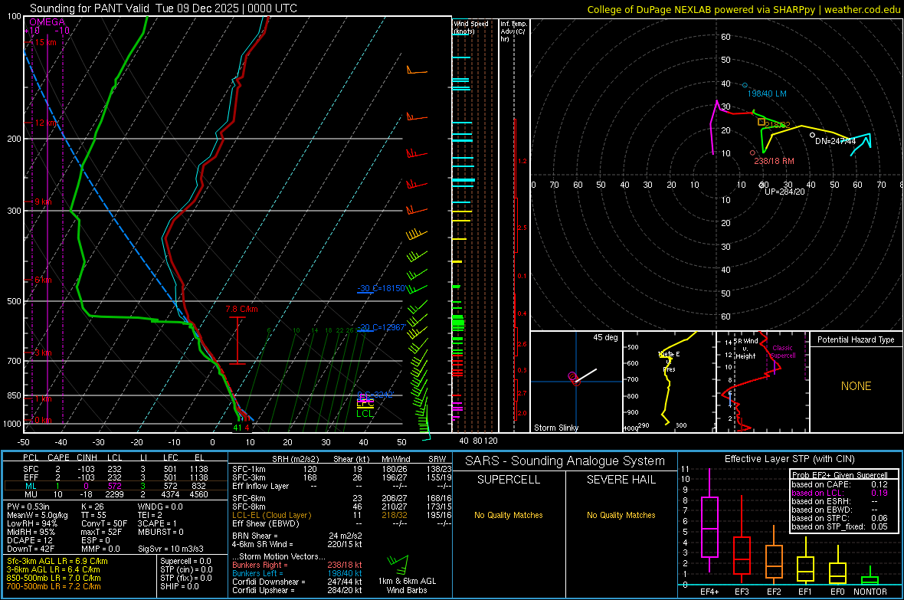Click the 'SFC-1km' shear table row

[342, 469]
